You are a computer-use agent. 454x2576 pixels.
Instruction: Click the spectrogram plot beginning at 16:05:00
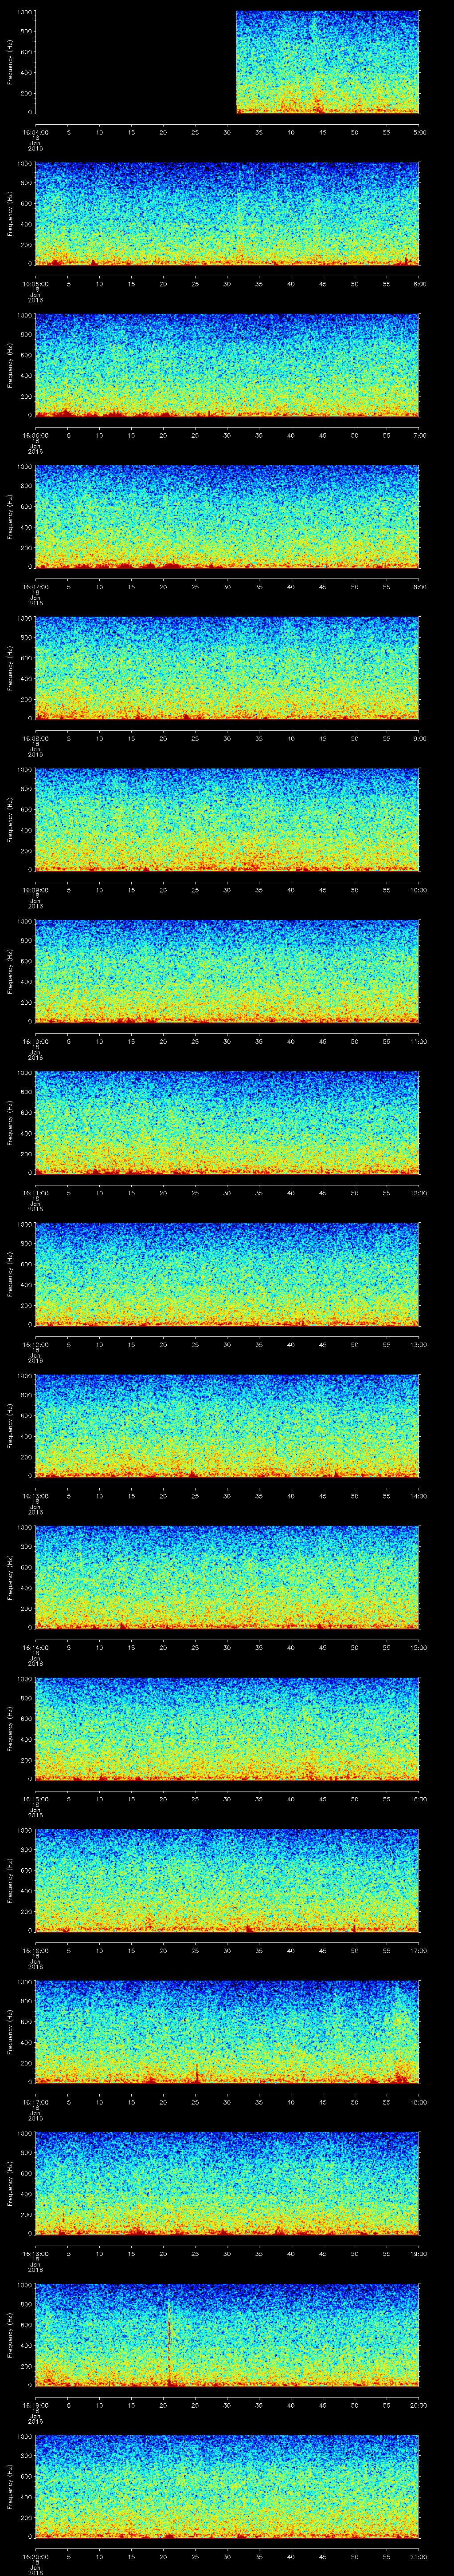(227, 214)
